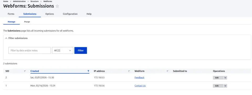
Task: Click the SID column sort icon
Action: pyautogui.click(x=25, y=71)
